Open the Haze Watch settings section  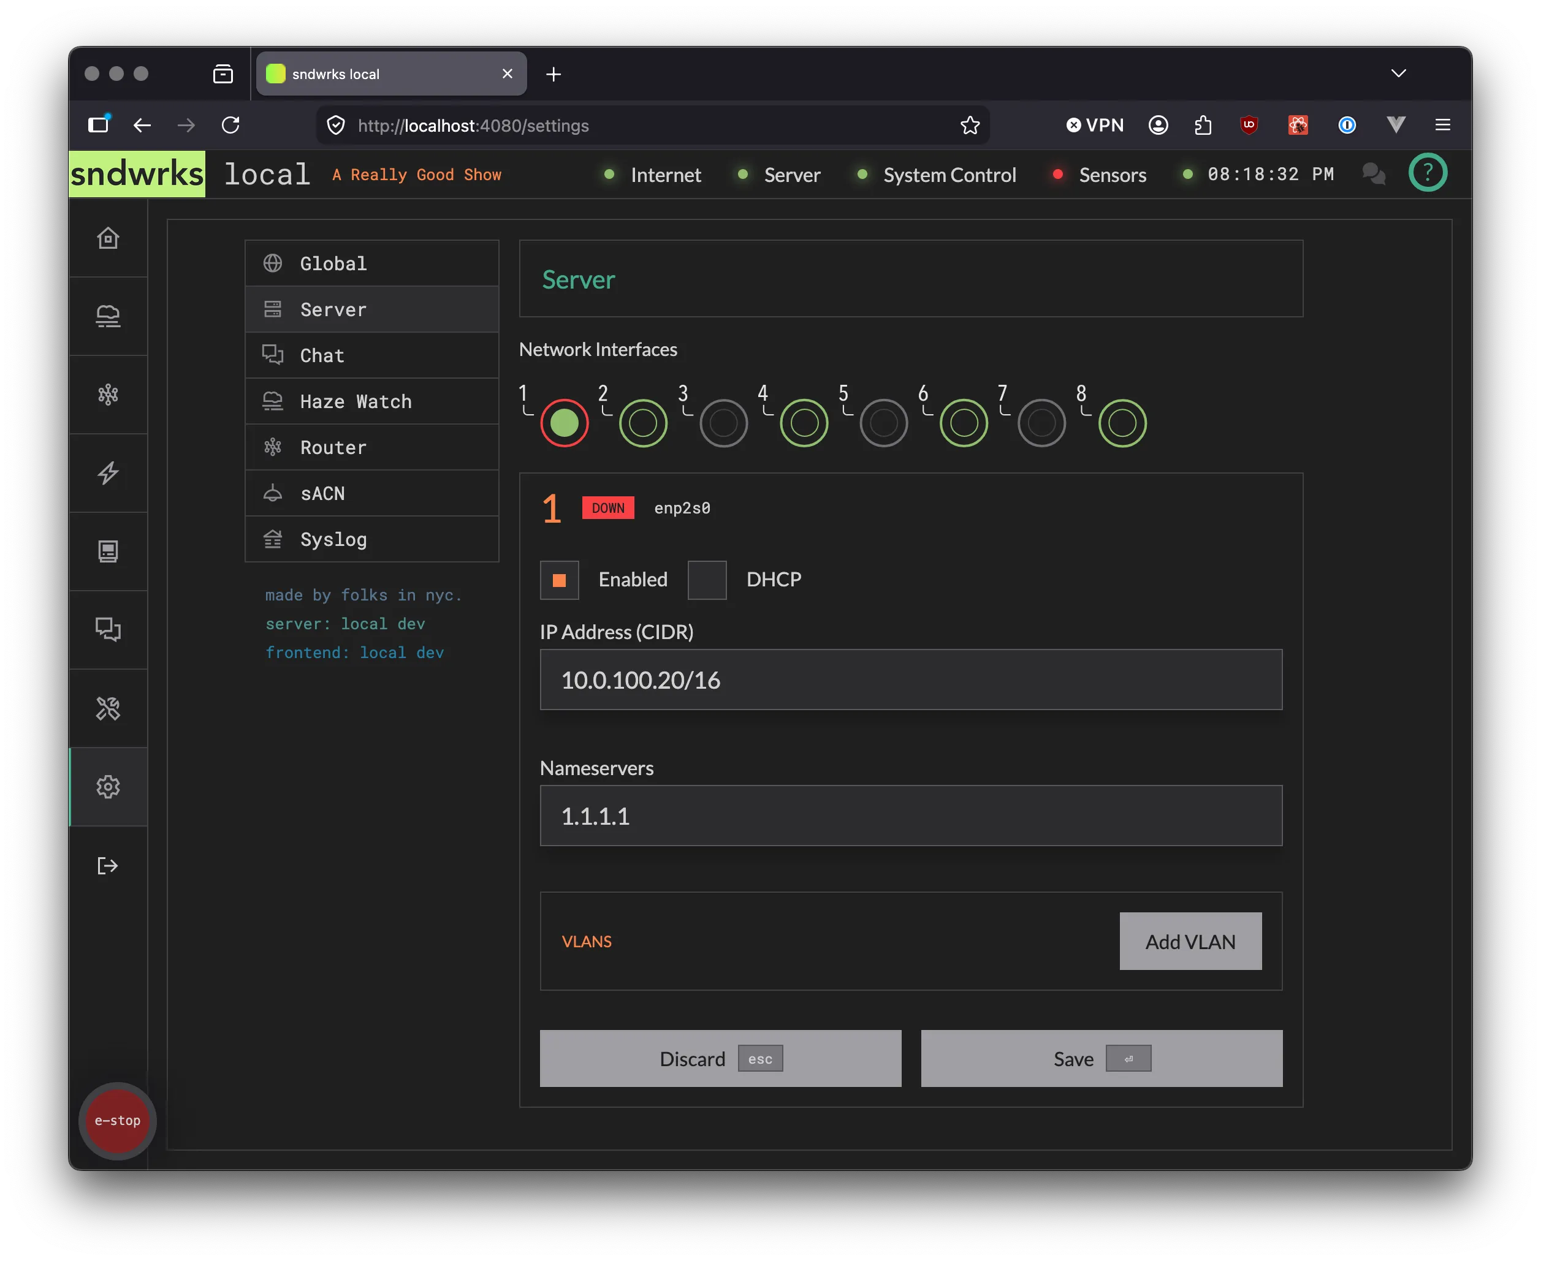coord(372,401)
